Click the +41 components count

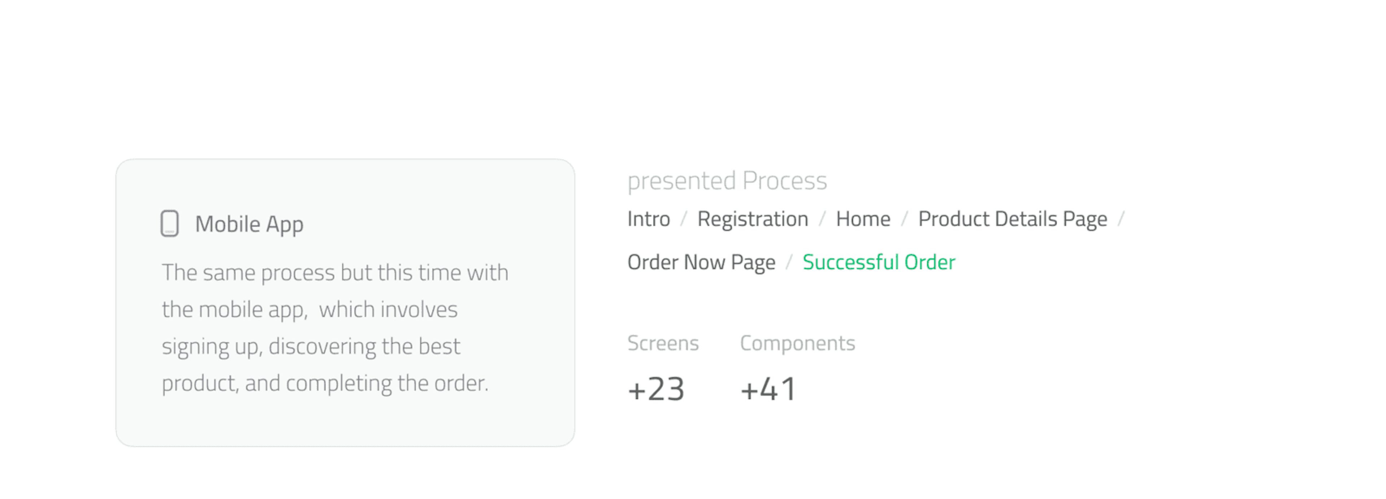(x=768, y=389)
